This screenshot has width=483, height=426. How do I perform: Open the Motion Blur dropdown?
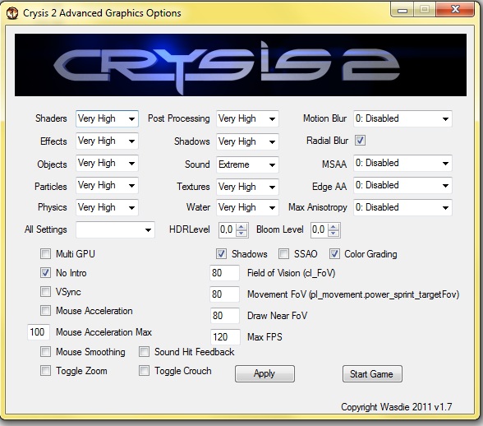402,118
